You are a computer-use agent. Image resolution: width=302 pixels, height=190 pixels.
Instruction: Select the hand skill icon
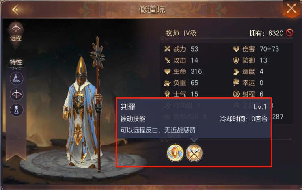point(175,153)
